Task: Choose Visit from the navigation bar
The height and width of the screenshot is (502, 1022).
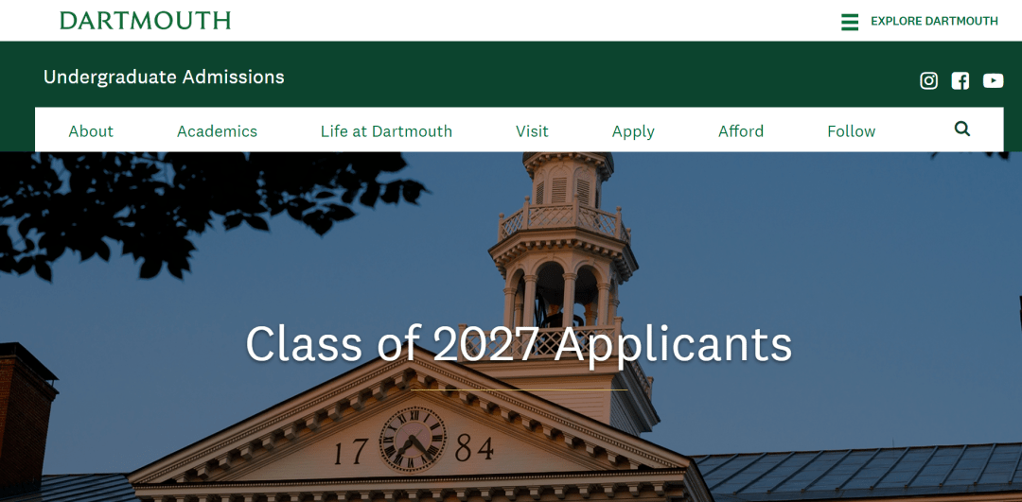Action: pos(532,130)
